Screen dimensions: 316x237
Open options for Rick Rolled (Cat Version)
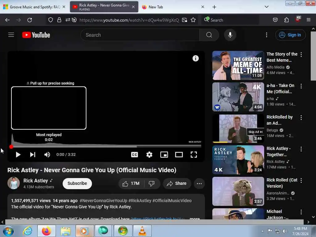tap(301, 180)
